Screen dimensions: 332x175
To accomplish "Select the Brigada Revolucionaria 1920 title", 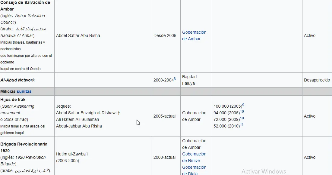I will [x=24, y=147].
